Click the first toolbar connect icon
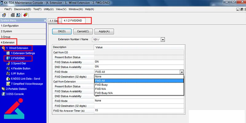 coord(4,15)
